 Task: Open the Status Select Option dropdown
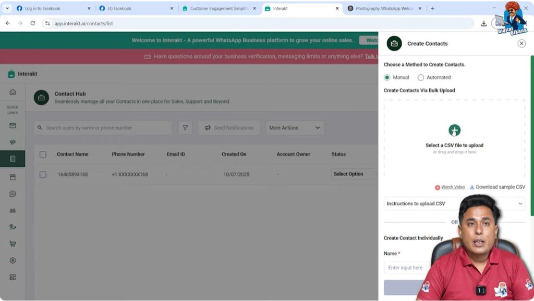[355, 174]
